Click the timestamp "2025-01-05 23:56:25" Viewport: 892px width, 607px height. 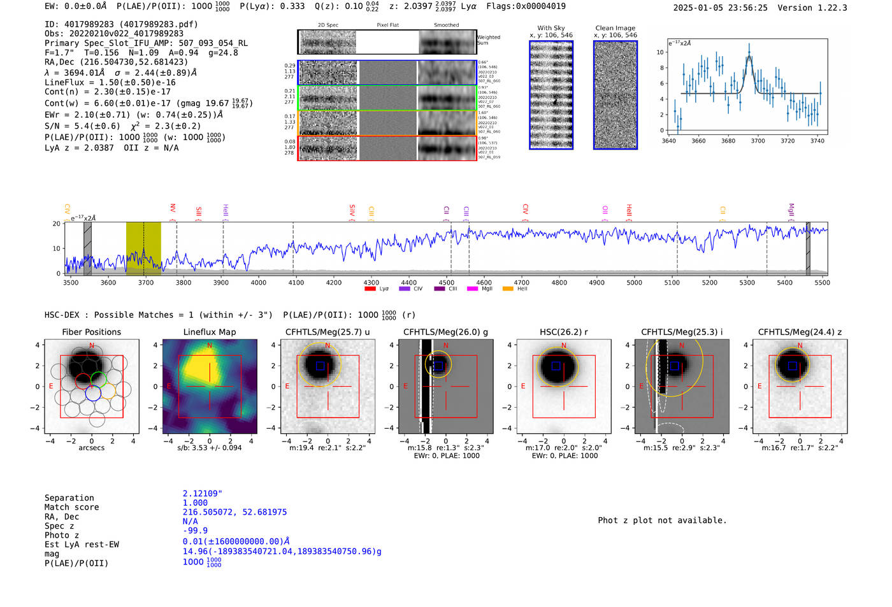click(x=721, y=8)
